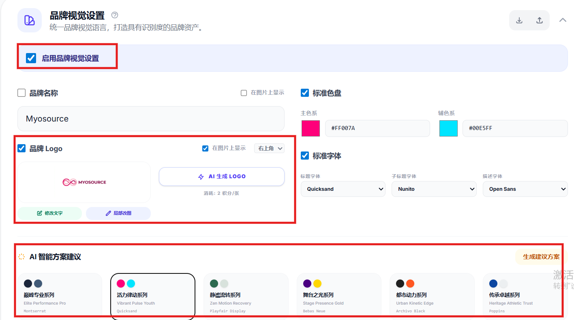Select the 巅峰专业系列 scheme card
This screenshot has width=574, height=320.
[x=60, y=295]
